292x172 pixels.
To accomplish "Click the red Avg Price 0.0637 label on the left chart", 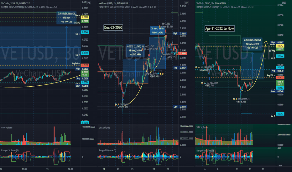I will (x=85, y=65).
